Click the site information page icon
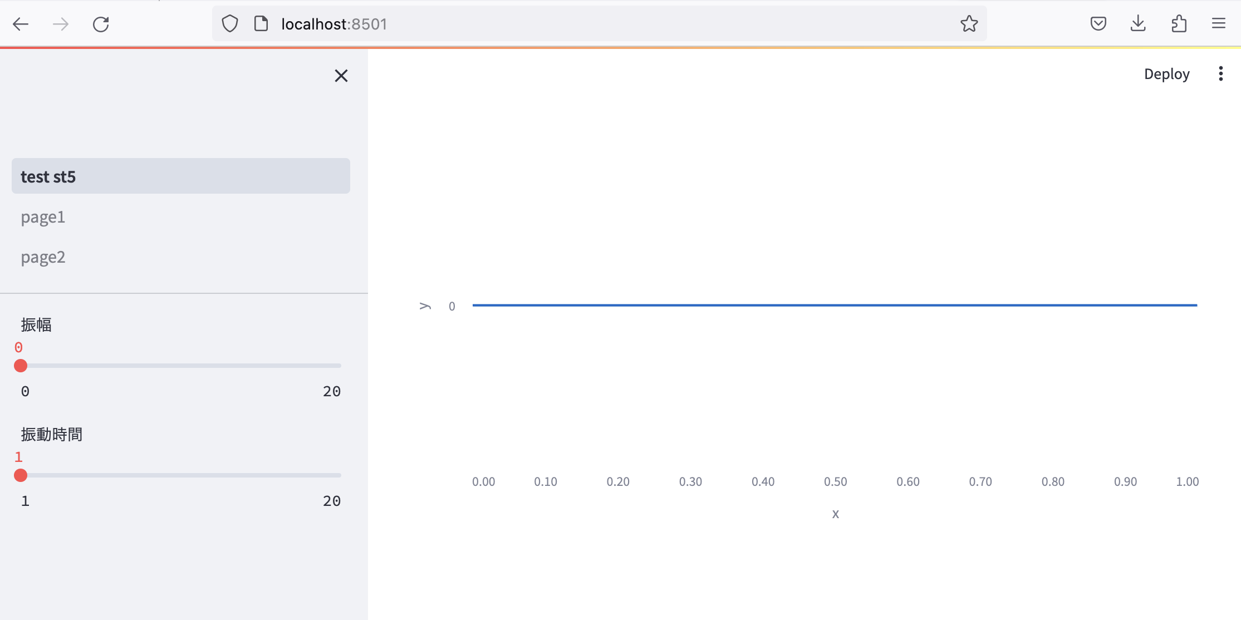 click(x=261, y=24)
